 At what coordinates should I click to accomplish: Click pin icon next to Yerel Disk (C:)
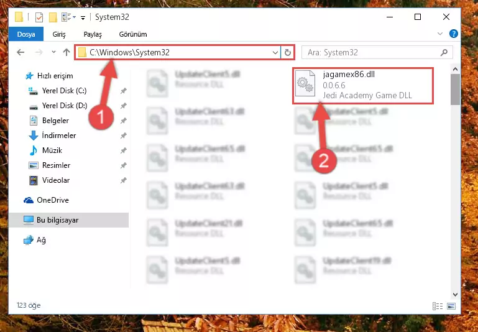tap(123, 91)
